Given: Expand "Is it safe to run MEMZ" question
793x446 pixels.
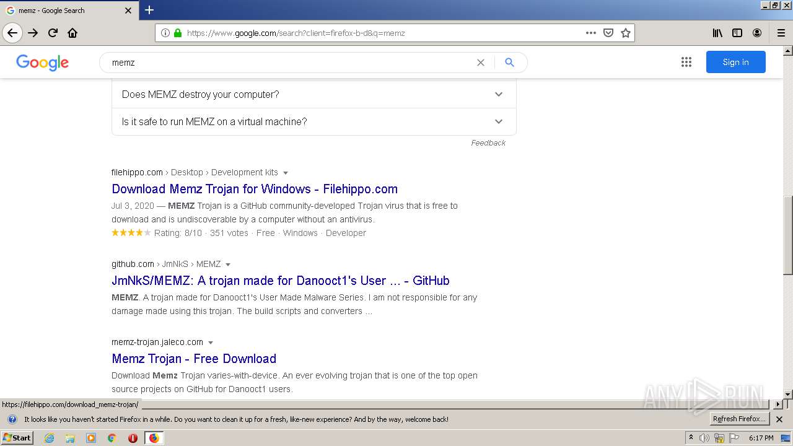Looking at the screenshot, I should (x=314, y=121).
